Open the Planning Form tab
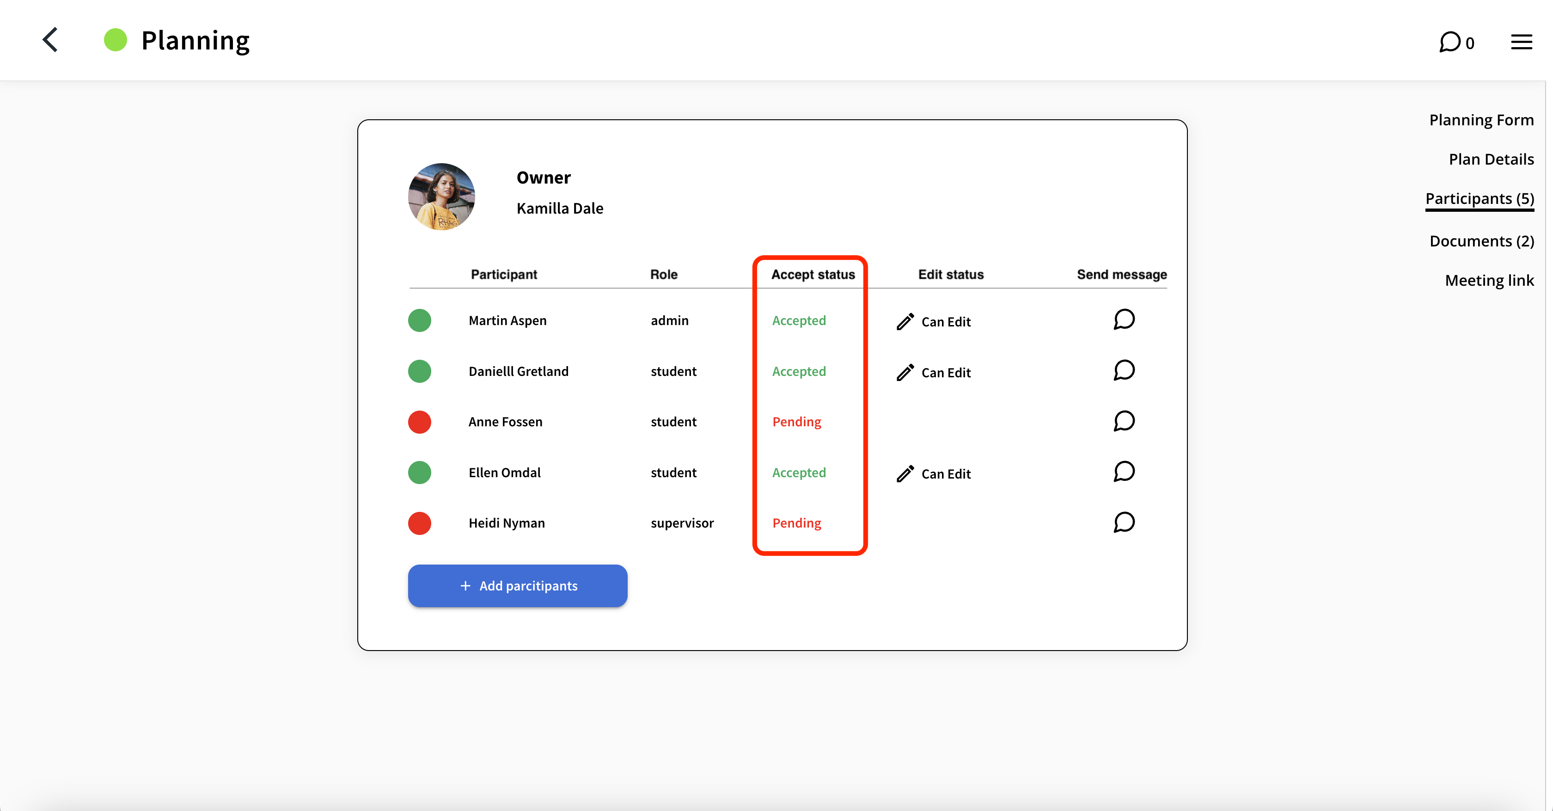The image size is (1553, 811). 1480,120
